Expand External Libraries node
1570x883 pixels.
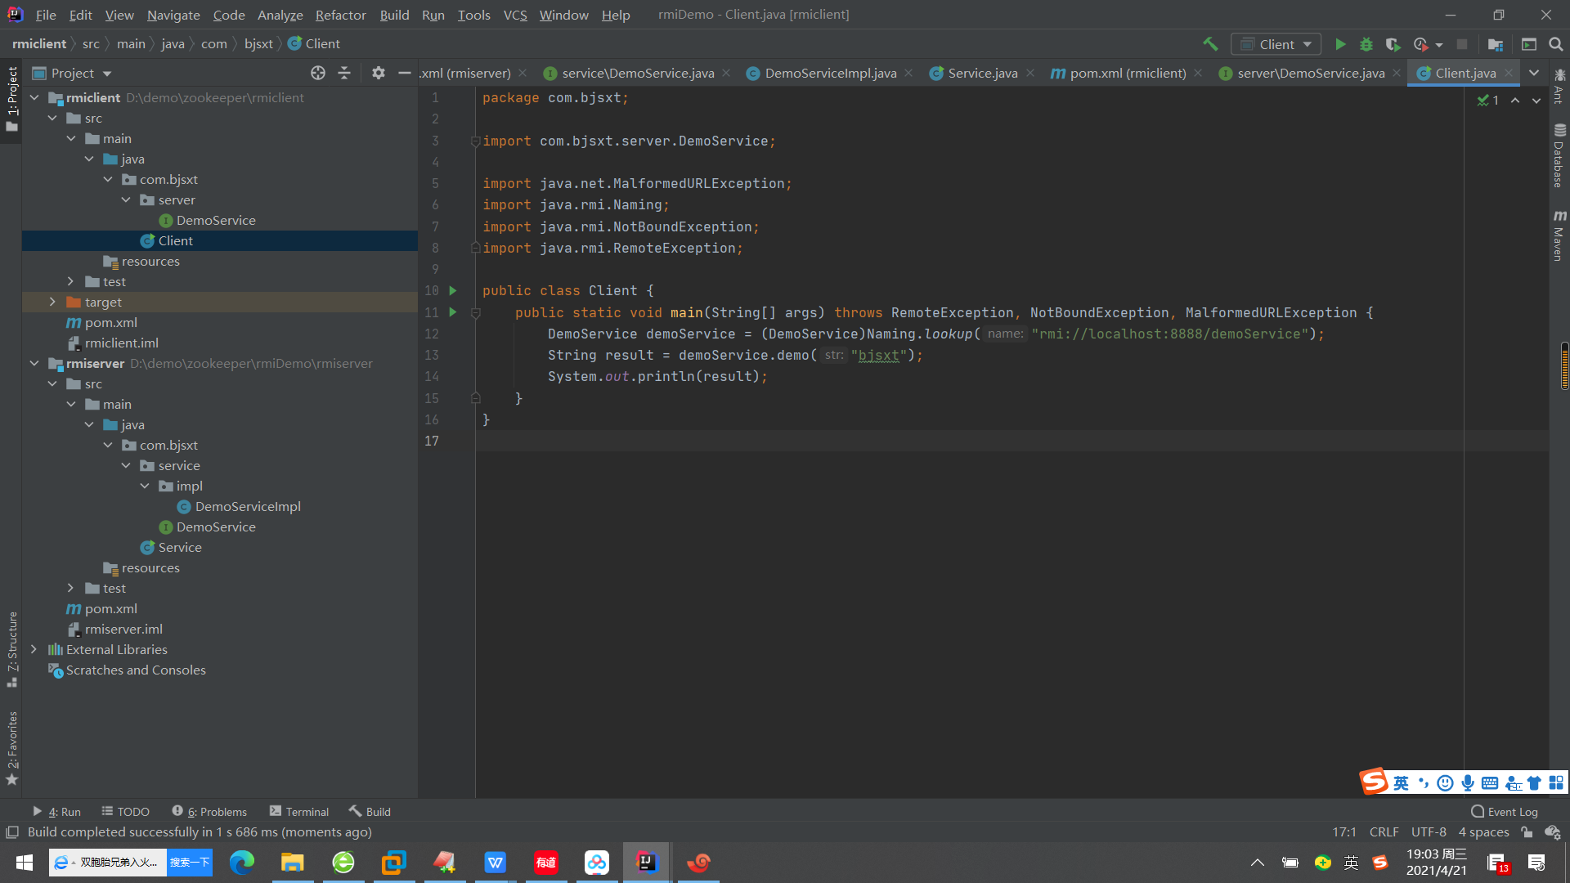(x=34, y=649)
